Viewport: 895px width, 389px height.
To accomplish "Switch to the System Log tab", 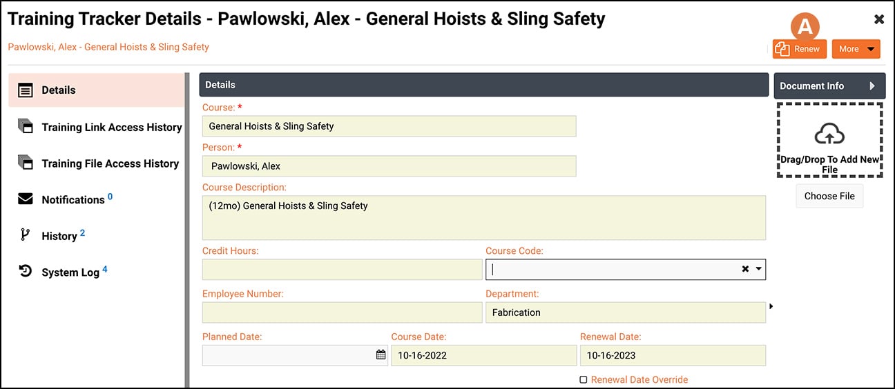I will tap(70, 272).
